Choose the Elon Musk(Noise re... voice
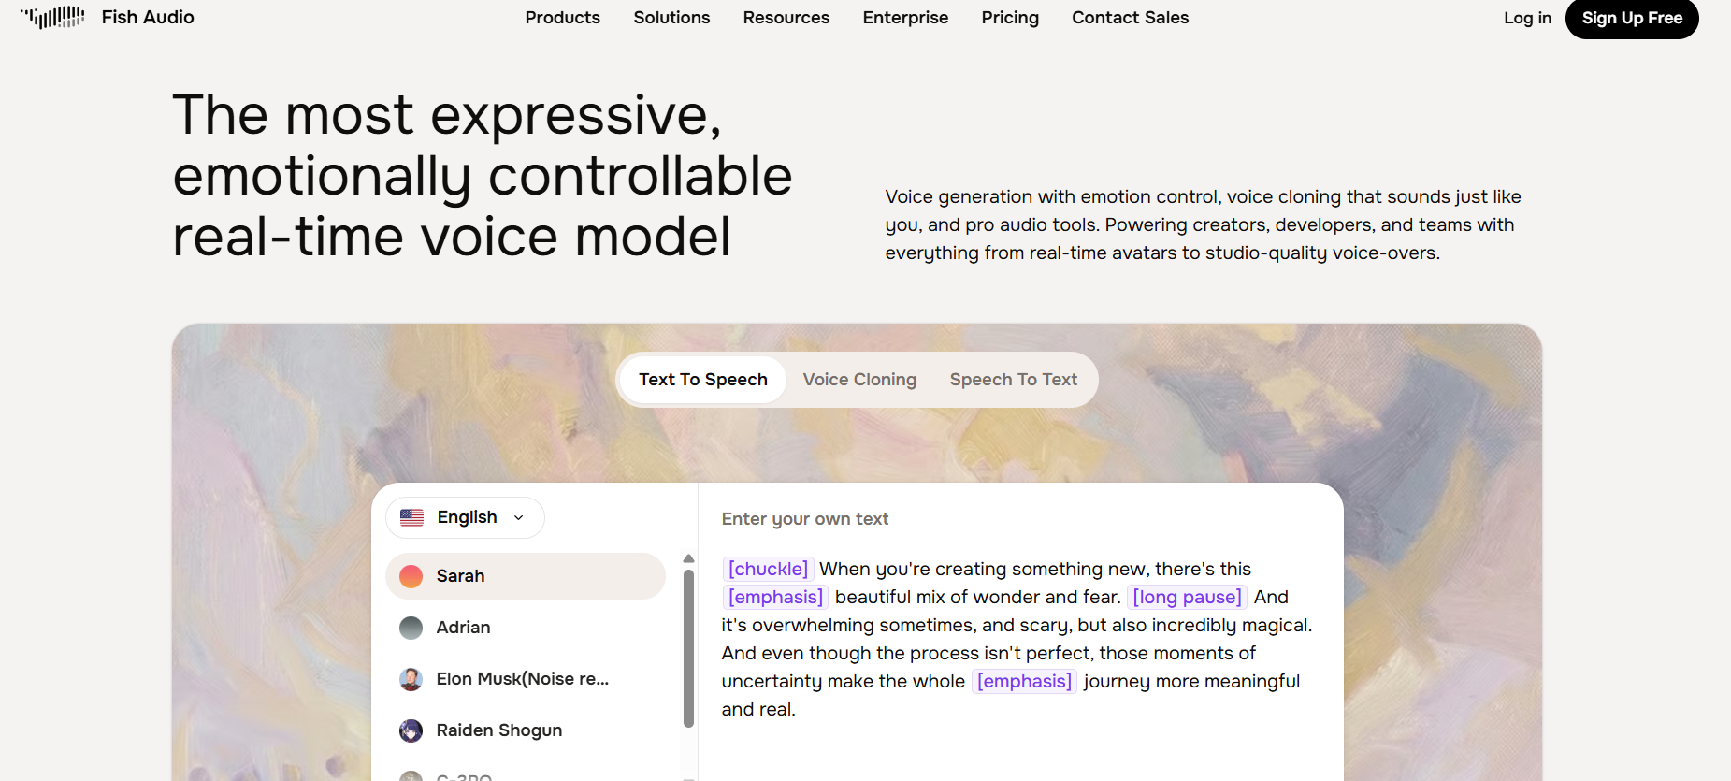 [526, 679]
